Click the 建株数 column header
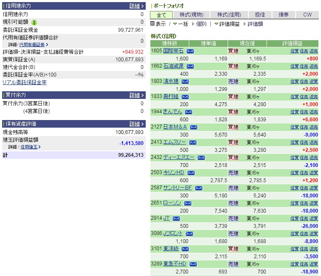Screen dimensions: 321x276 point(169,44)
